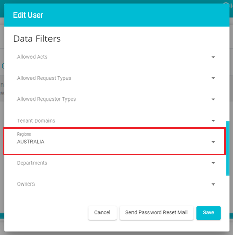Send Password Reset Mail
233x235 pixels.
(156, 213)
